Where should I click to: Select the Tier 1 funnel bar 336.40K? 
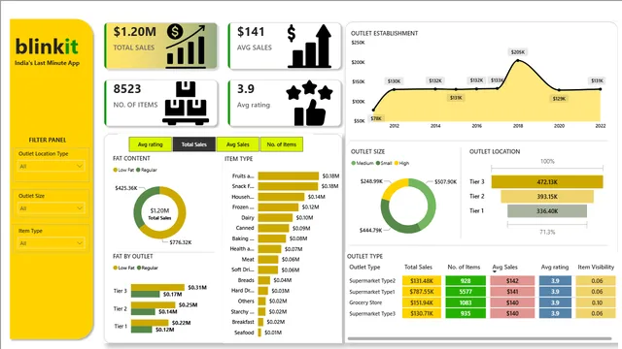click(x=547, y=211)
